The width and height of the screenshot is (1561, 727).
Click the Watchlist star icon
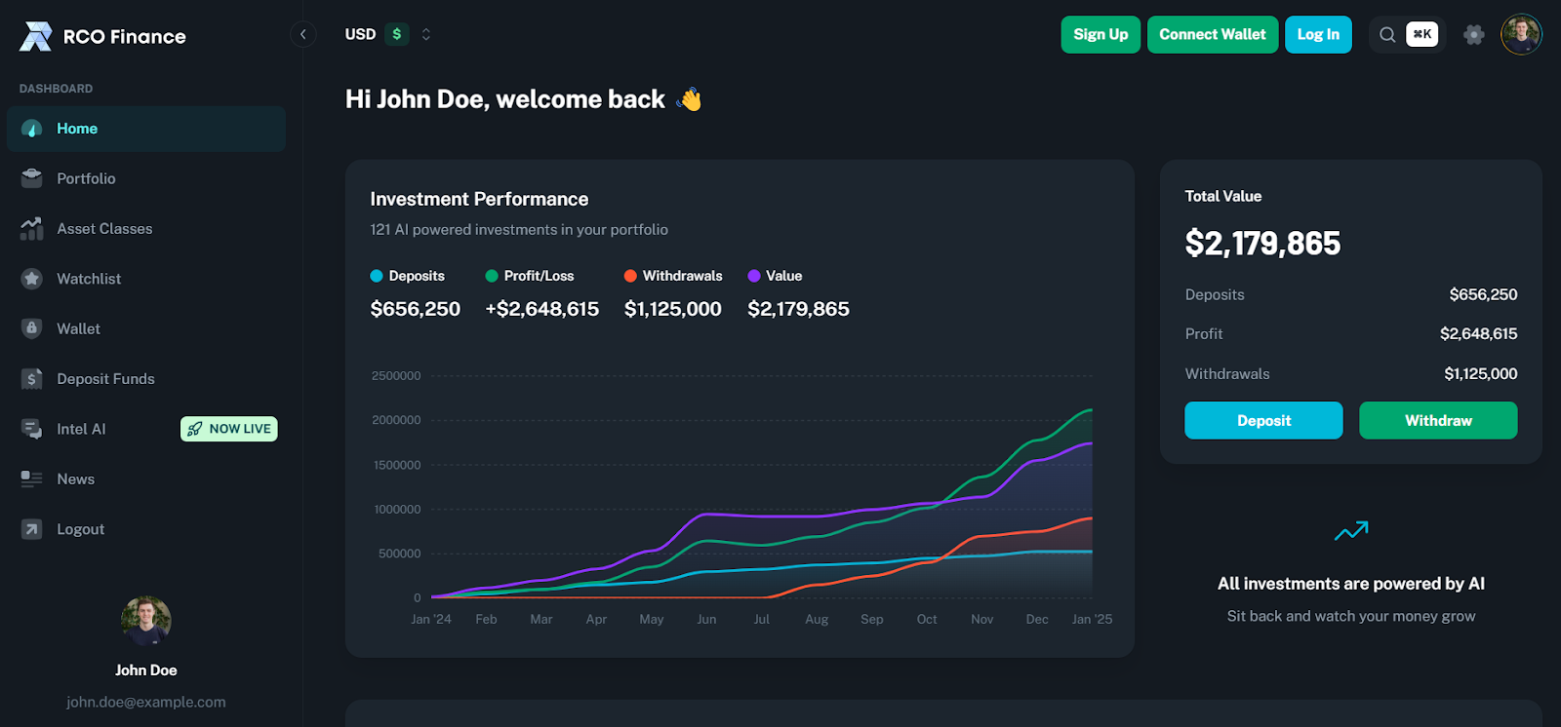point(32,279)
